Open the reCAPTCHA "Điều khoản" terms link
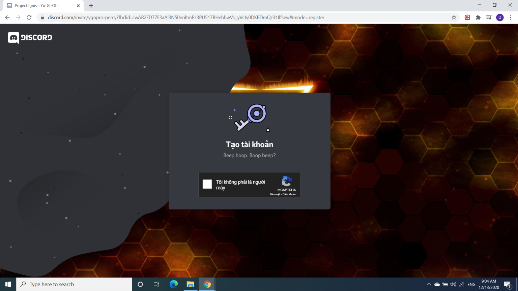518x291 pixels. click(289, 194)
